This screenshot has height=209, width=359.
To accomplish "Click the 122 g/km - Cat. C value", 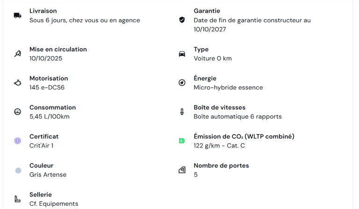I will [219, 146].
